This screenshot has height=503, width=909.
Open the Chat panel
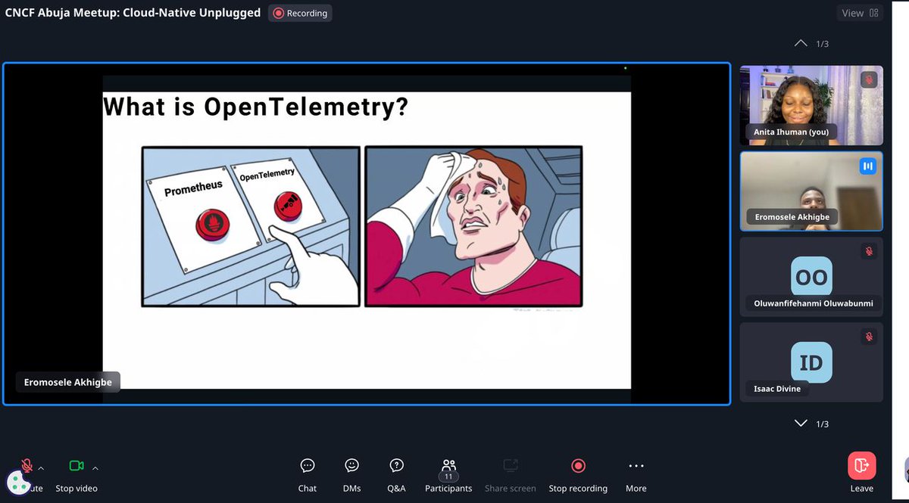pyautogui.click(x=308, y=475)
